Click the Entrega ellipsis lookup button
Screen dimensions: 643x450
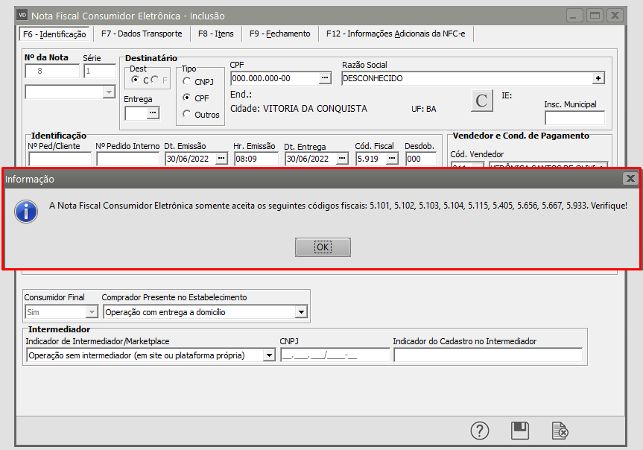[153, 113]
